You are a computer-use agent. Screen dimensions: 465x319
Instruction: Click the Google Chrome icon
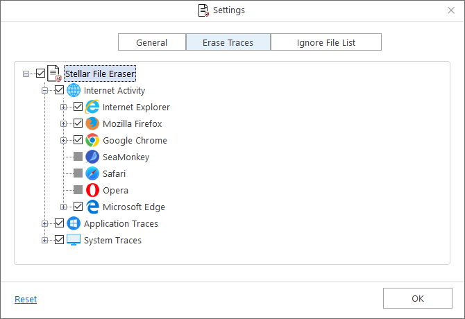click(92, 140)
